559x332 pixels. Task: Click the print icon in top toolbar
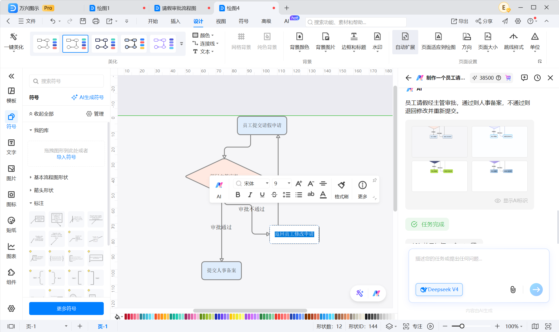tap(96, 21)
